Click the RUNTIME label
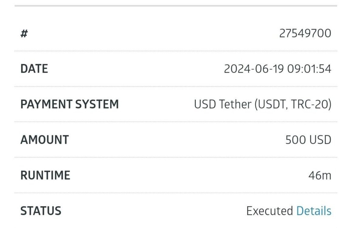Screen dimensions: 340x228 tap(45, 175)
